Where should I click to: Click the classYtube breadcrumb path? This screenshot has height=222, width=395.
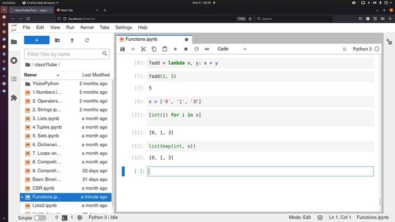click(x=46, y=65)
